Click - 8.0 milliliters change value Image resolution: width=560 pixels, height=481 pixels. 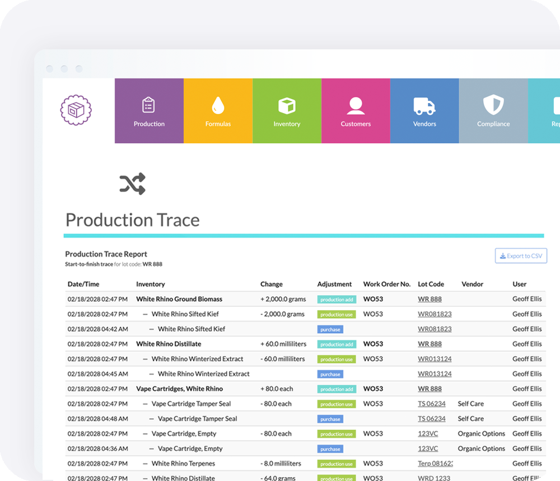[x=281, y=464]
